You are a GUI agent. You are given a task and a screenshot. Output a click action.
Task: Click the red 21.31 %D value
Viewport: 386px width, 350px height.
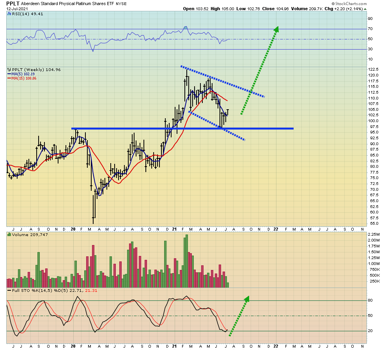coord(91,291)
